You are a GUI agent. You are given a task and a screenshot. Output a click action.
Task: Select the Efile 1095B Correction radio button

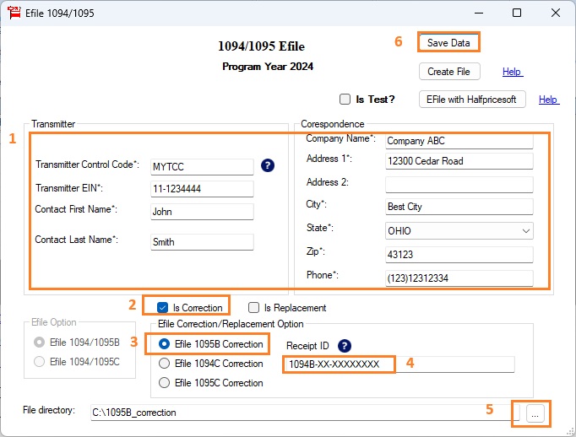[x=166, y=344]
